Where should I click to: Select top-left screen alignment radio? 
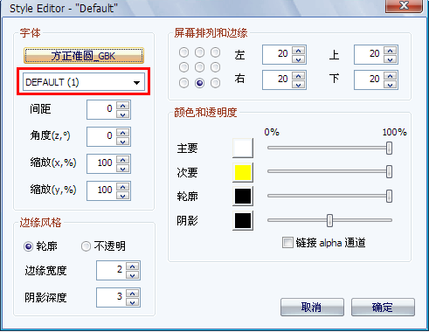(183, 52)
